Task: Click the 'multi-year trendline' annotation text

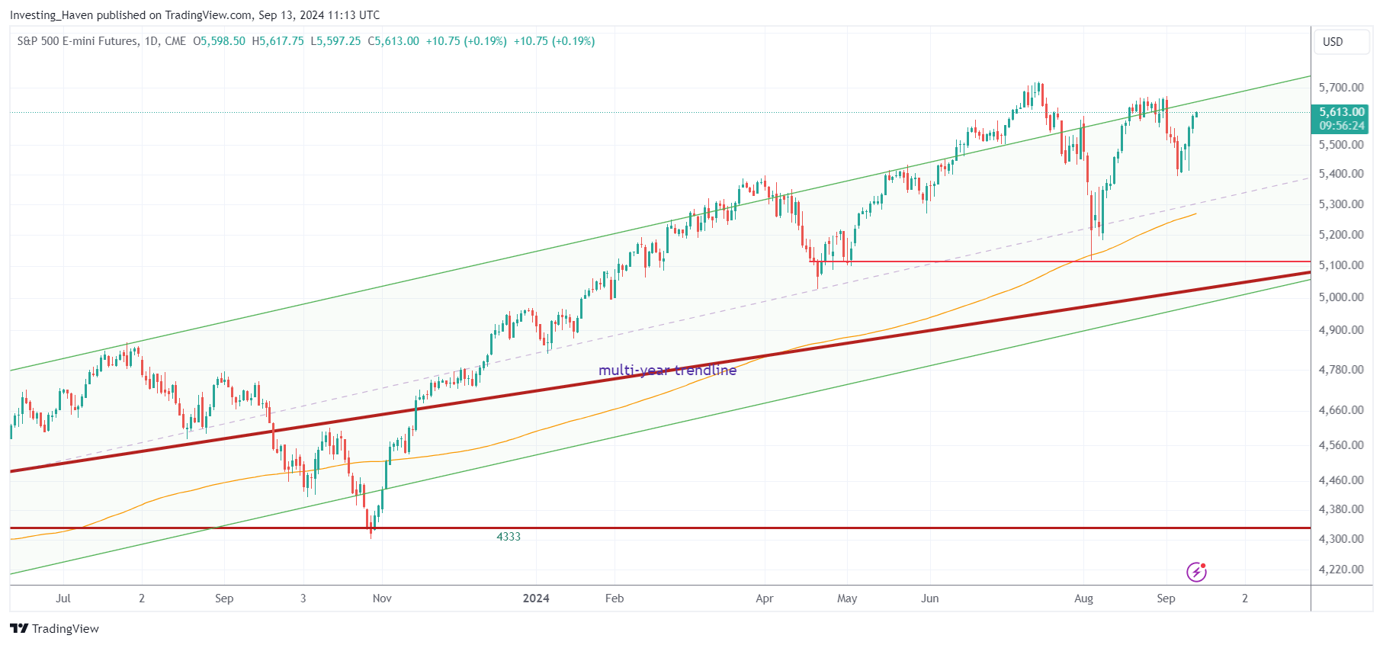Action: (x=668, y=371)
